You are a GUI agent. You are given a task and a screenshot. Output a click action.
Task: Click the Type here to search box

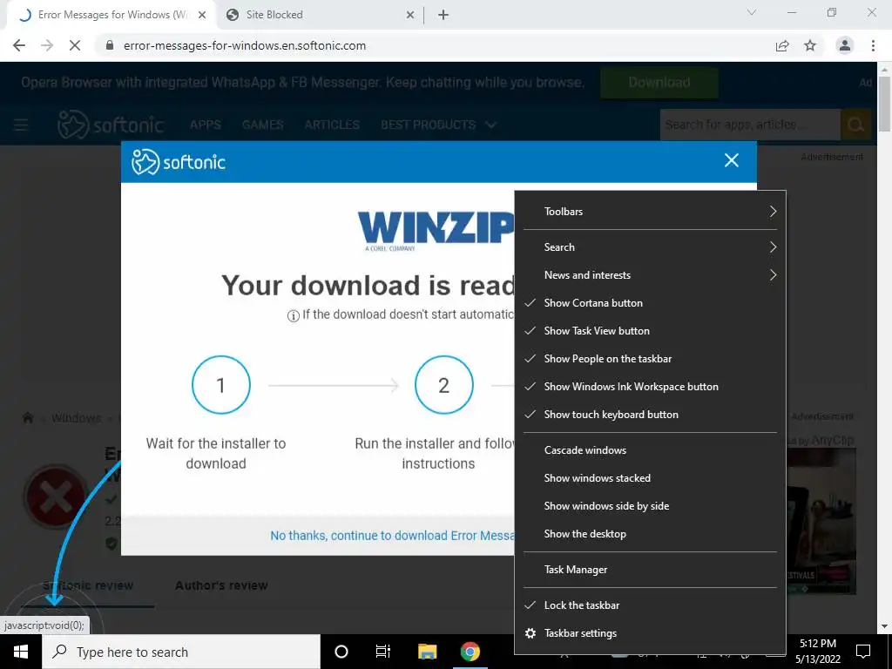coord(181,652)
